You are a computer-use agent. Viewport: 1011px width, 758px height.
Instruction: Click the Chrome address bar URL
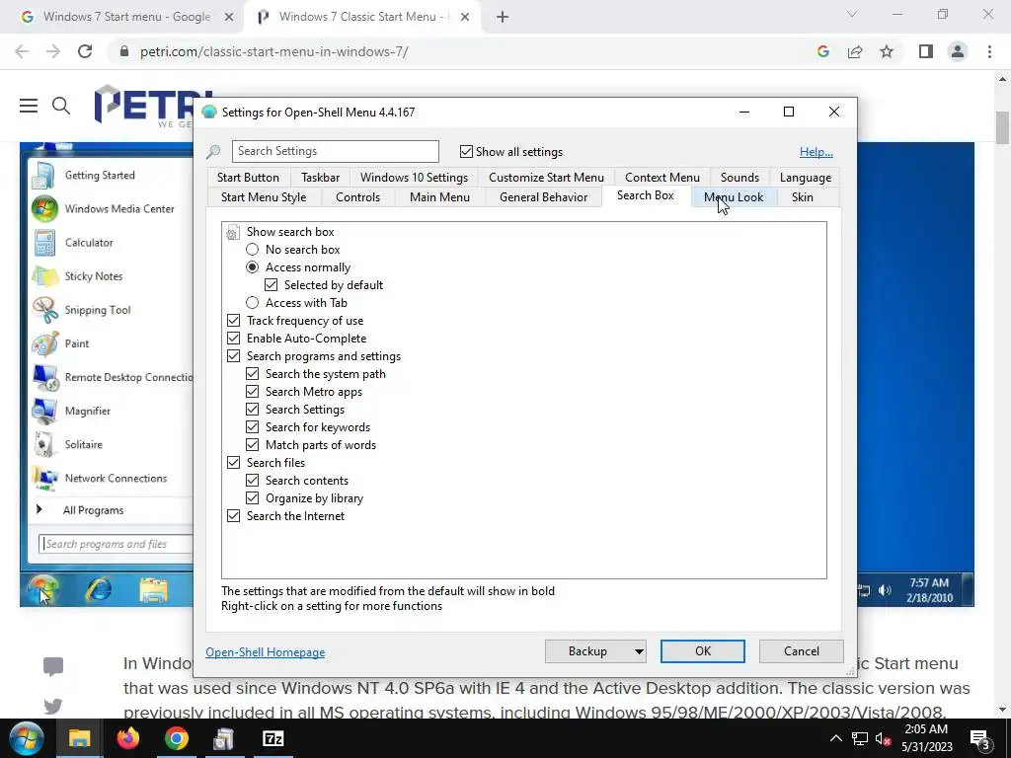click(274, 51)
